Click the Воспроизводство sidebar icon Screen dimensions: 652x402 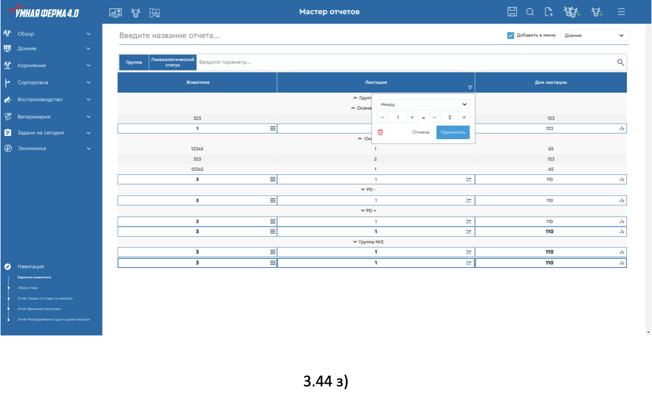7,100
